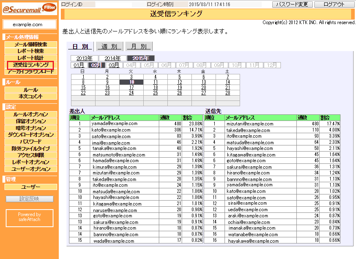Click the パスワード変更 button
This screenshot has height=259, width=356.
(292, 4)
